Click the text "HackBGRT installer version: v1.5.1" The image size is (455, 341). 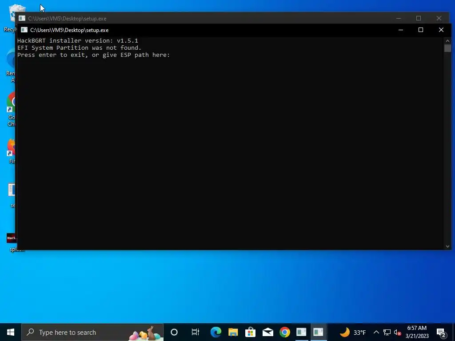[x=77, y=40]
